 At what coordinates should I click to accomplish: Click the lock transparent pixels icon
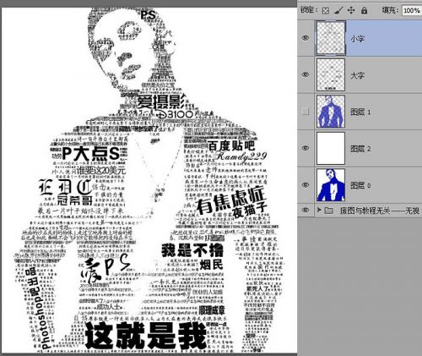[326, 11]
